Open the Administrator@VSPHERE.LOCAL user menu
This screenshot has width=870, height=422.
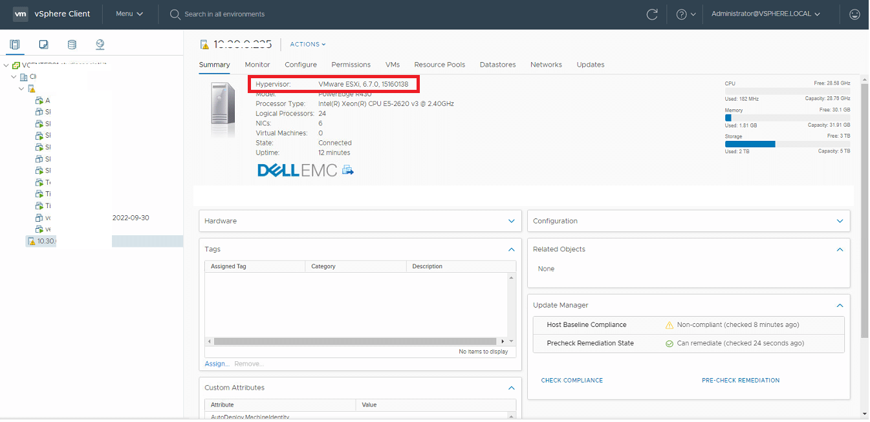[x=766, y=14]
